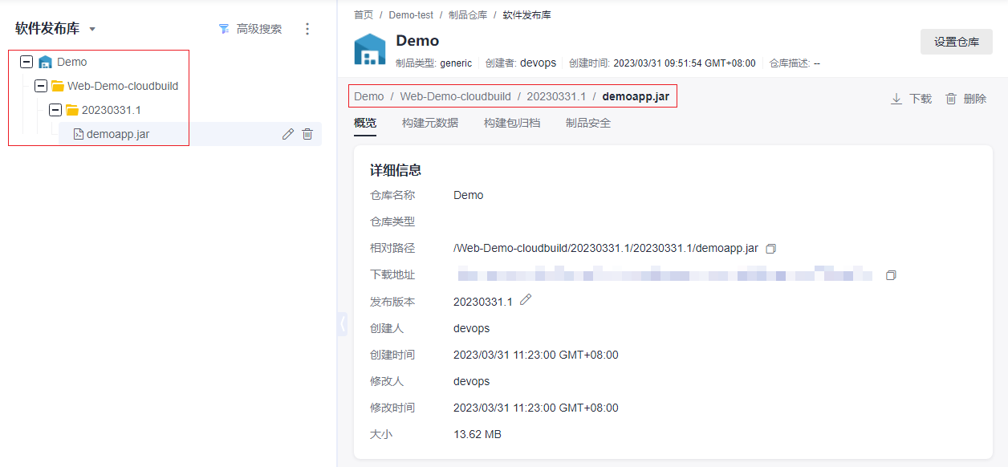1008x467 pixels.
Task: Click the creator value devops in header
Action: tap(539, 63)
